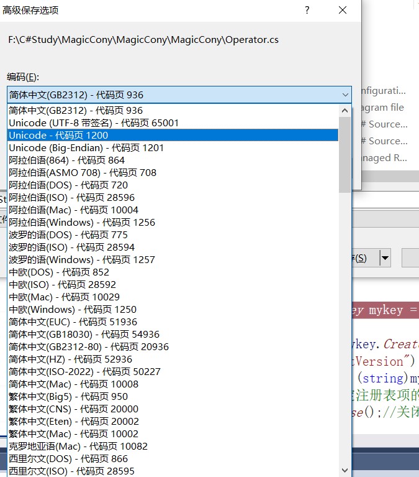Select 简体中文(Mac) - 代码页 10008
This screenshot has width=419, height=477.
click(173, 384)
